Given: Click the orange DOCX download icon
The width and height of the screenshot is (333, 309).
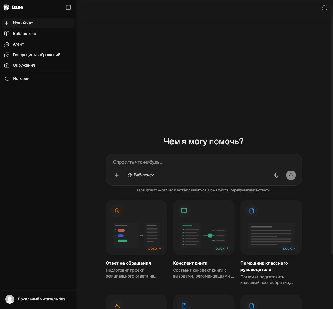Looking at the screenshot, I should point(160,248).
